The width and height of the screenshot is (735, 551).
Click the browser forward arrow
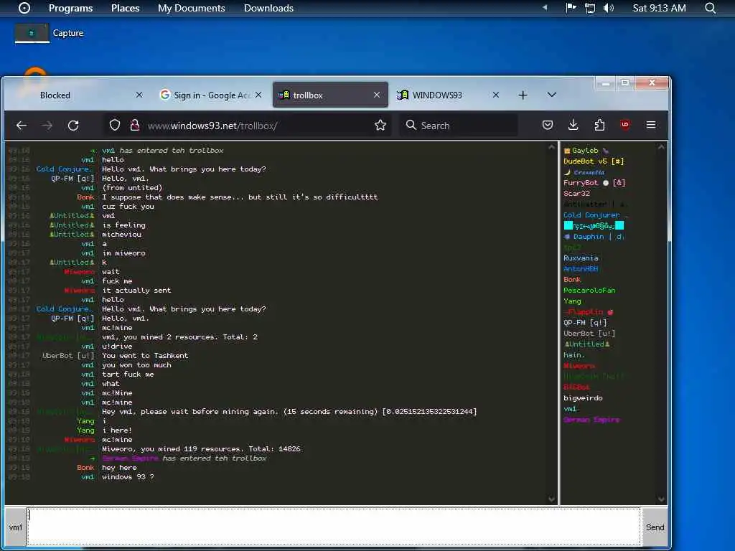[47, 126]
